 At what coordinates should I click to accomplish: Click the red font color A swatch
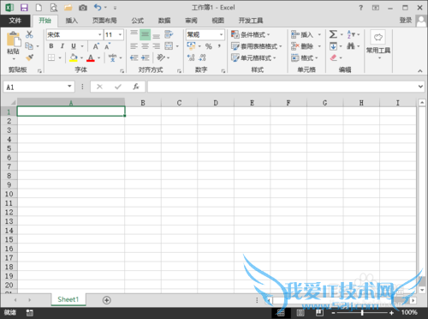[91, 57]
